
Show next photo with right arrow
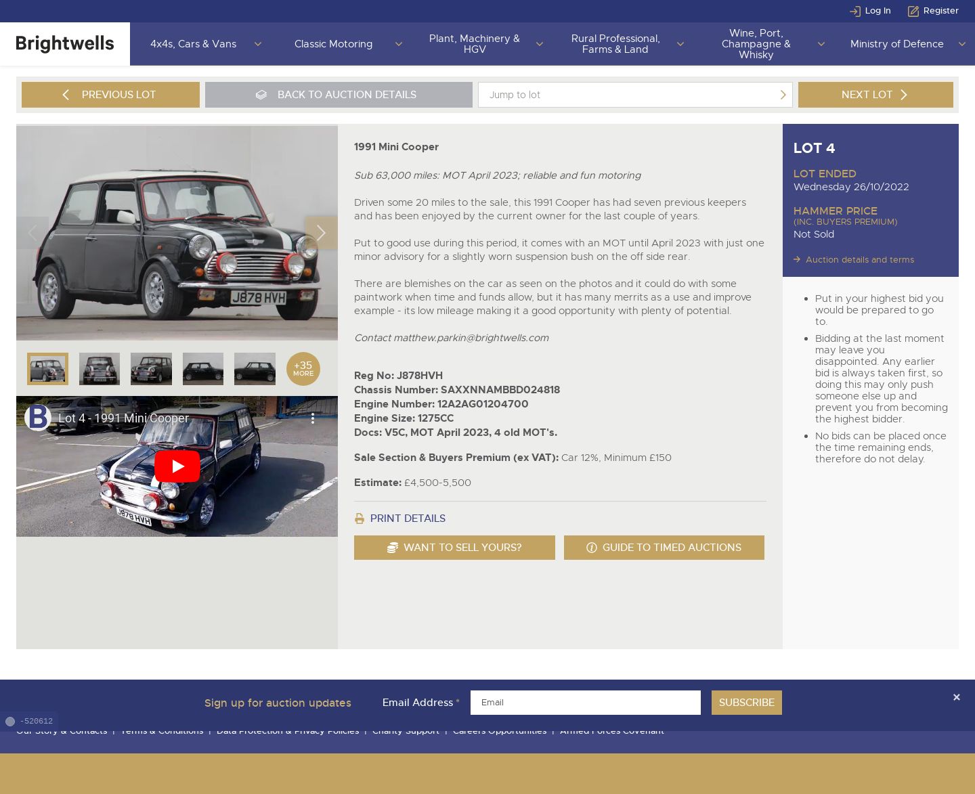tap(321, 233)
